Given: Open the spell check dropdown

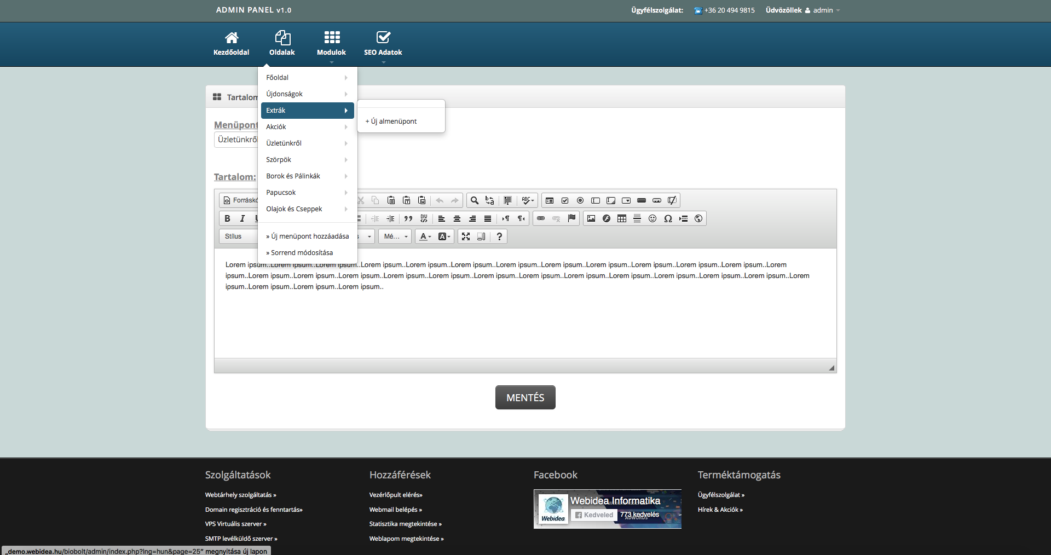Looking at the screenshot, I should tap(528, 200).
